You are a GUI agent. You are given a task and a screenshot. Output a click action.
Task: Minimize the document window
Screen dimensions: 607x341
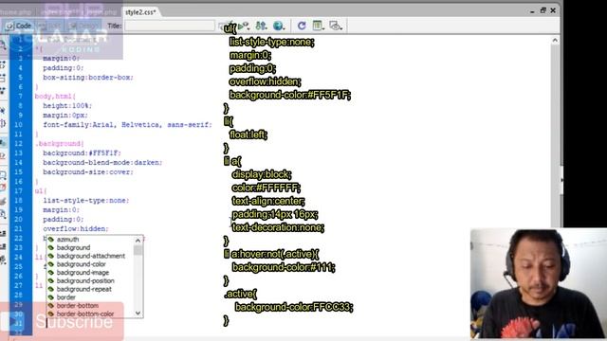(532, 11)
